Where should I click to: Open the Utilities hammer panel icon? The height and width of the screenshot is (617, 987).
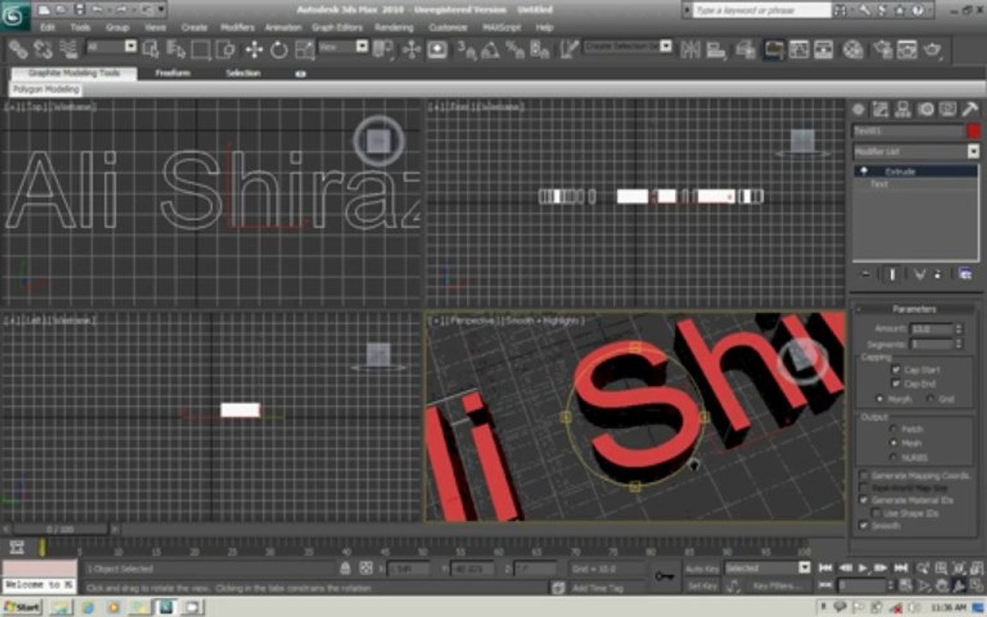coord(970,110)
